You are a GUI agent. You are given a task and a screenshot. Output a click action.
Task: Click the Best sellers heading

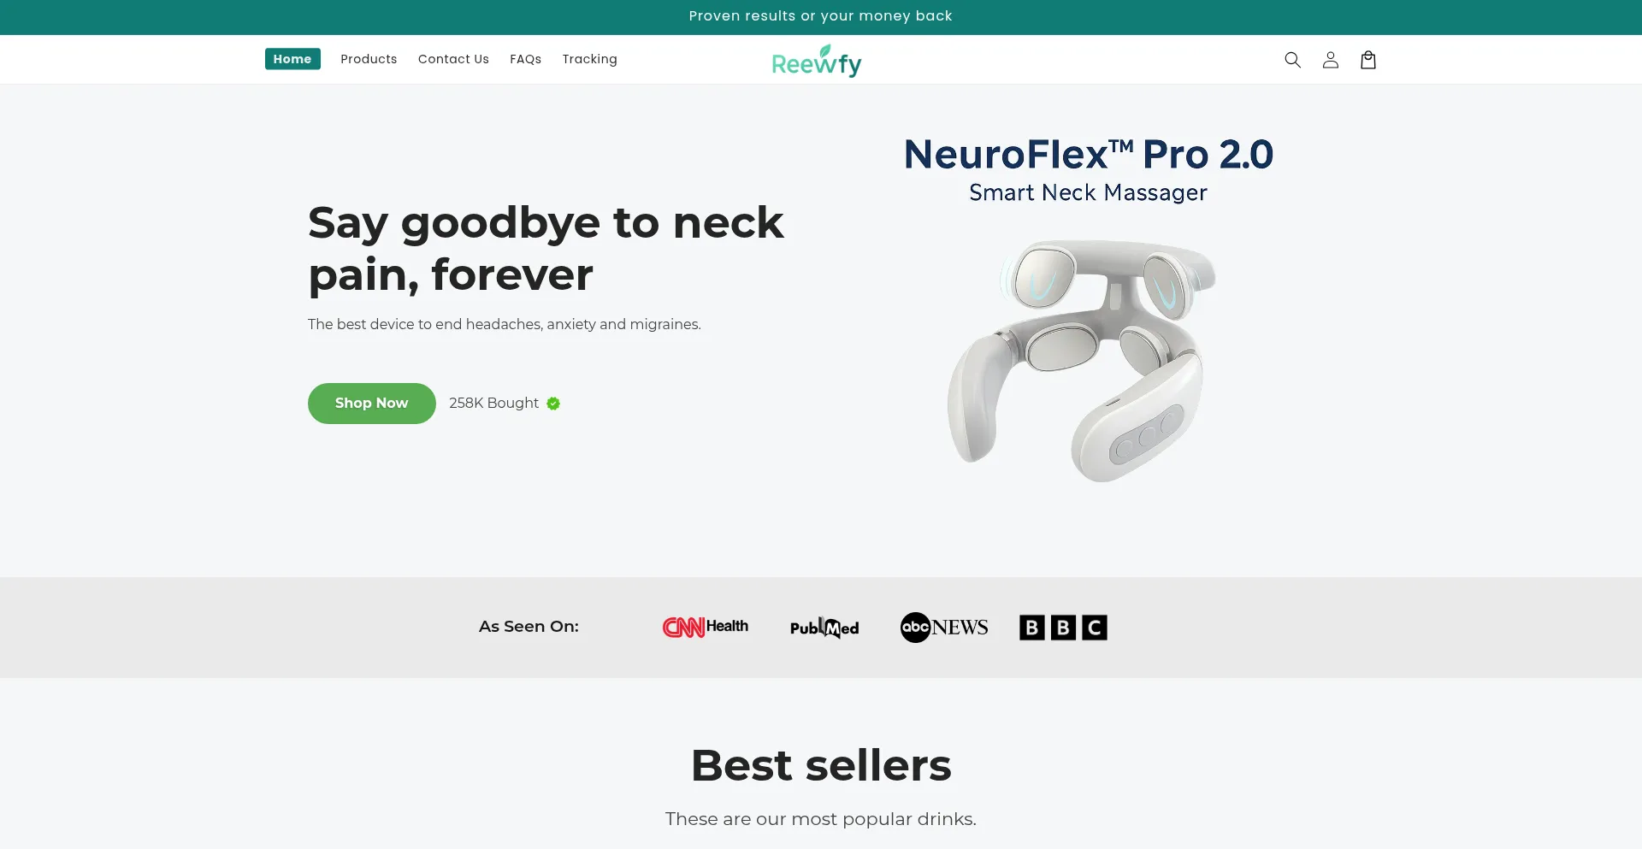(821, 765)
